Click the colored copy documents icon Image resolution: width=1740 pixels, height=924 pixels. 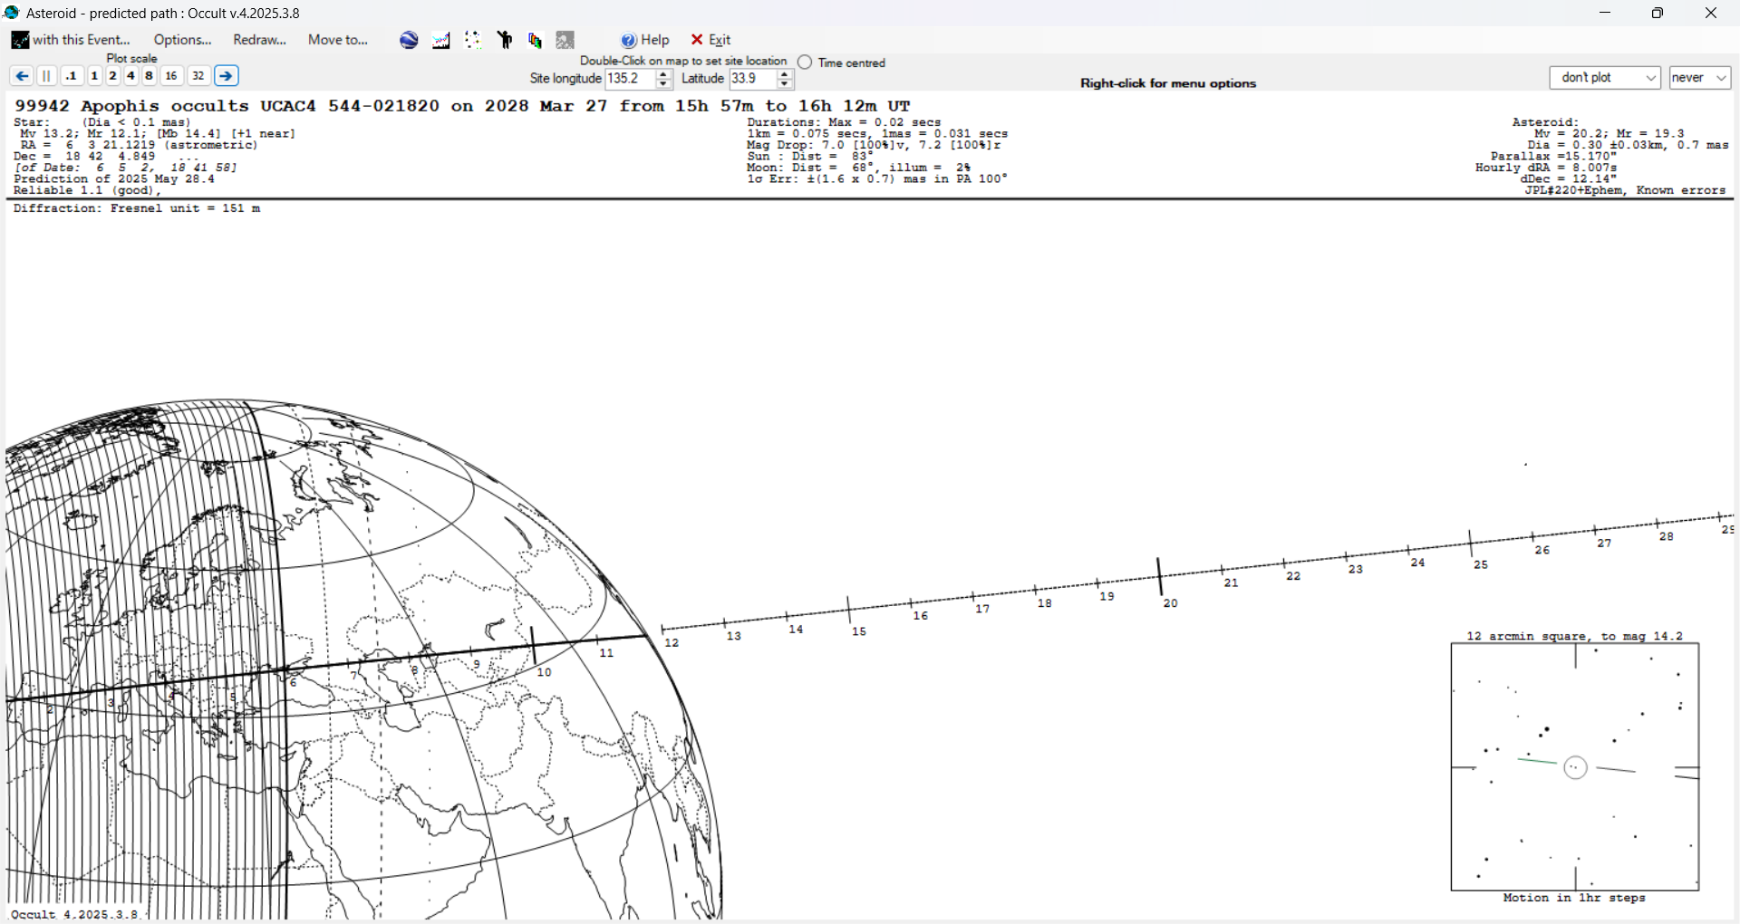coord(535,40)
